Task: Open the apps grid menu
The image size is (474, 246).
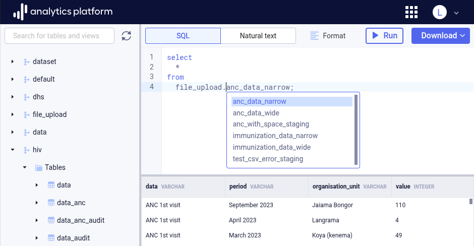Action: coord(411,13)
